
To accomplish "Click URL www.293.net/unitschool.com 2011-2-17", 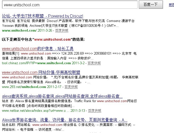I will click(x=32, y=87).
